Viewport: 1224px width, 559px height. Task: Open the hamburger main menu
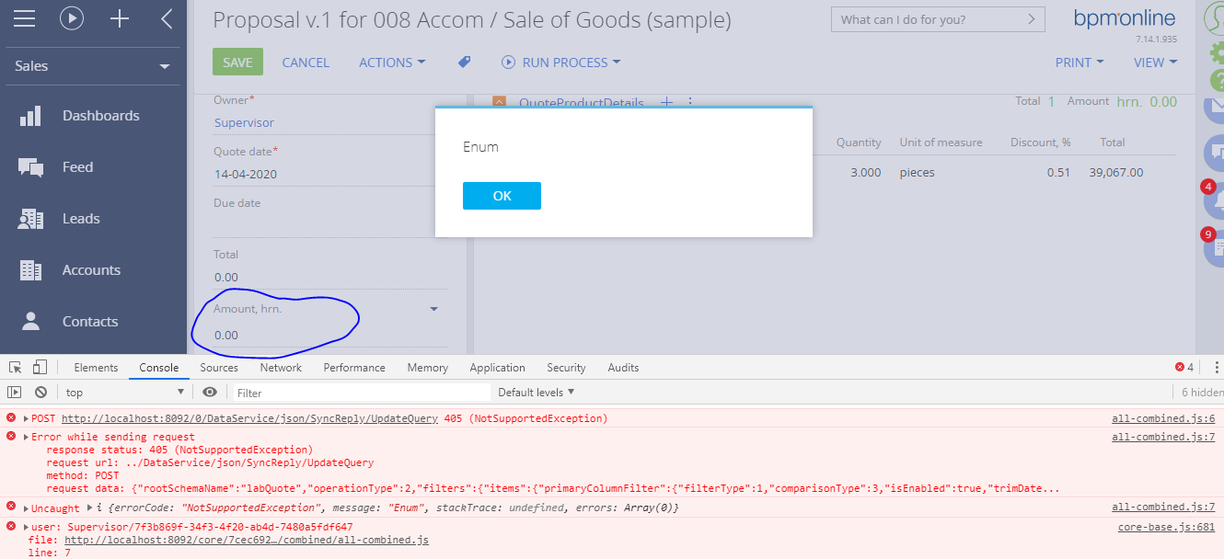(x=24, y=18)
